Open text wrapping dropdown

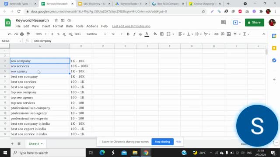tap(198, 34)
